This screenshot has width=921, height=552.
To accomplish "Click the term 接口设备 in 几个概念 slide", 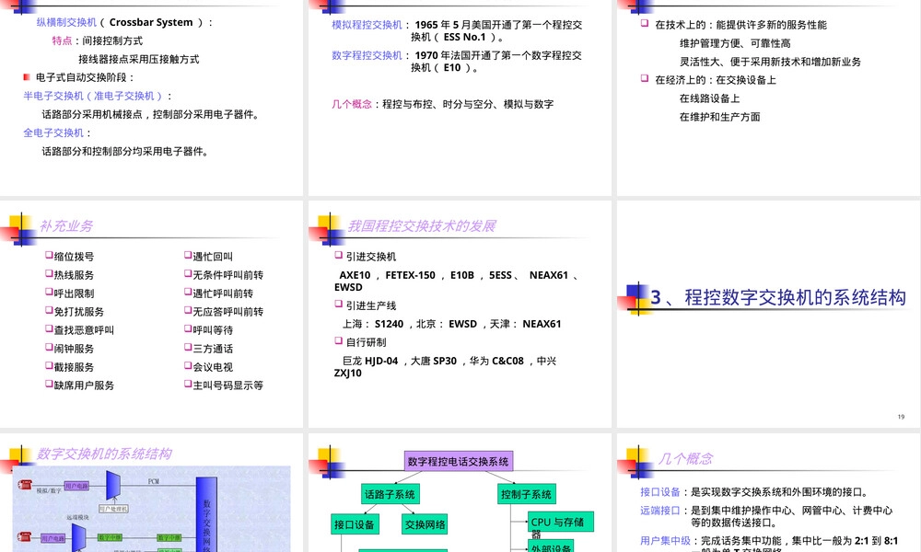I will pyautogui.click(x=660, y=492).
